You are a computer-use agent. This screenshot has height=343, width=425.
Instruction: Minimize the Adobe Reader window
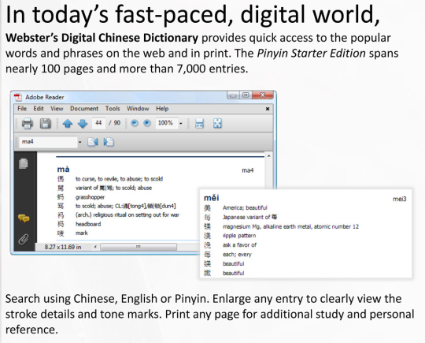233,95
